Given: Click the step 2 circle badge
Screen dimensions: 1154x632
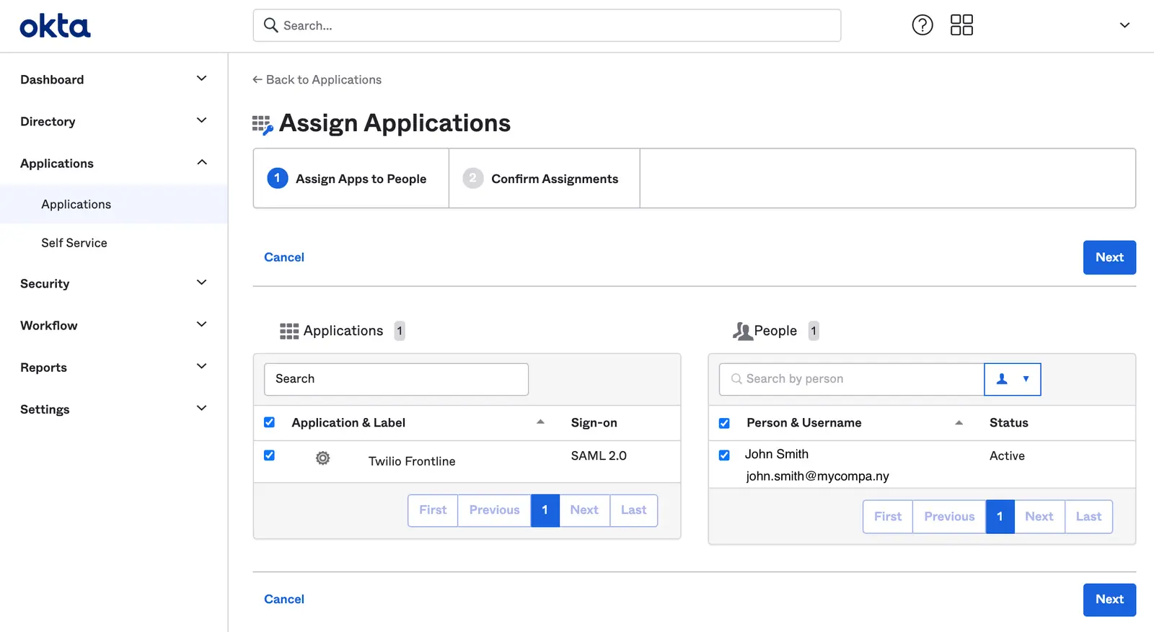Looking at the screenshot, I should (473, 178).
